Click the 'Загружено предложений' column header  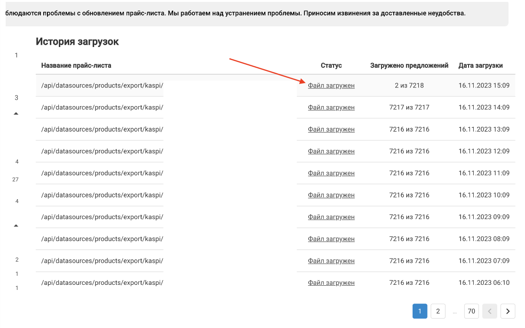pos(409,66)
